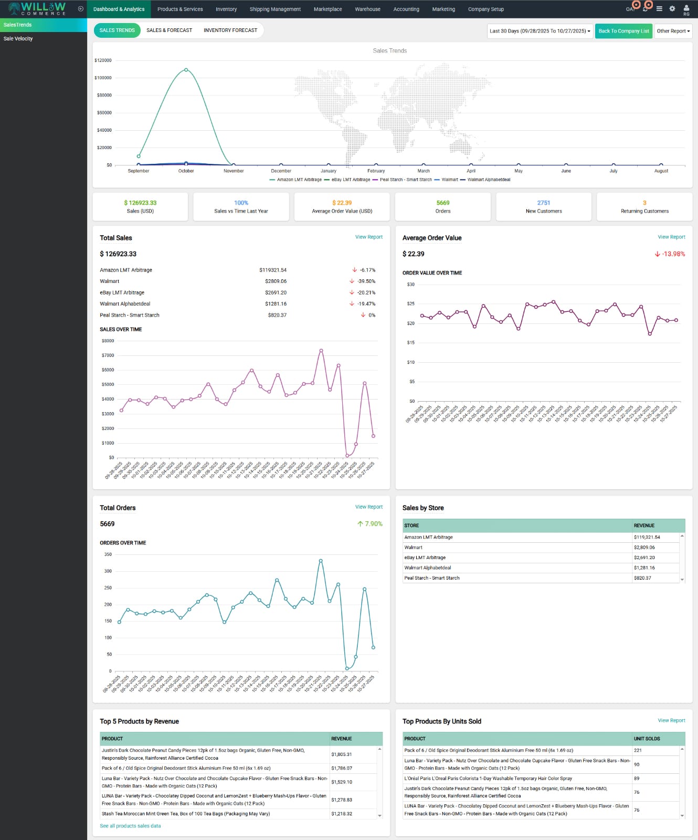Collapse sidebar using the left arrow icon
The image size is (698, 840).
pos(80,9)
